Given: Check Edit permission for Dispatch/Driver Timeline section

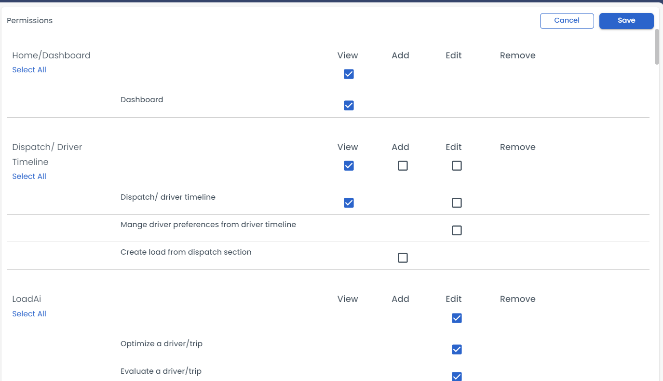Looking at the screenshot, I should 457,165.
